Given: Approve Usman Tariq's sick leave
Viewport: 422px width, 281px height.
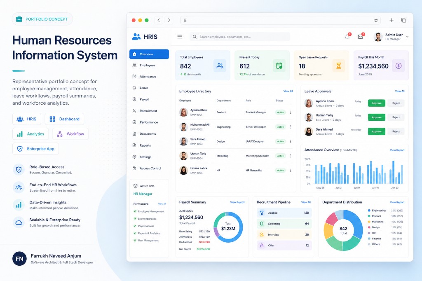Looking at the screenshot, I should (377, 117).
